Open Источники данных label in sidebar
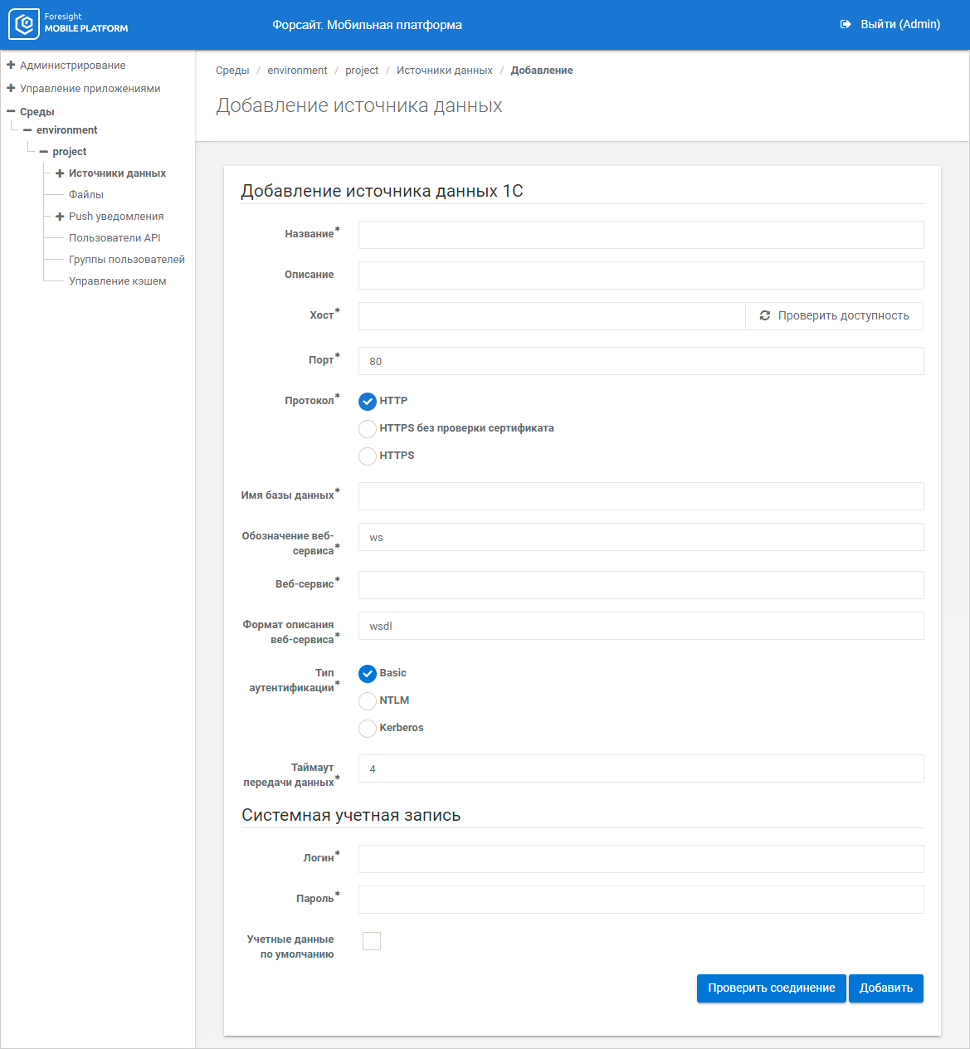 coord(117,173)
